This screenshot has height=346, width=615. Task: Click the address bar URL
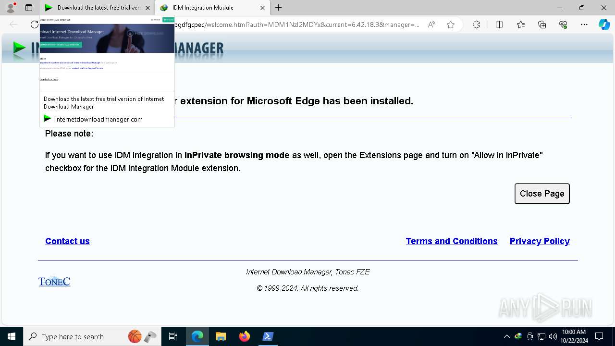pos(296,25)
